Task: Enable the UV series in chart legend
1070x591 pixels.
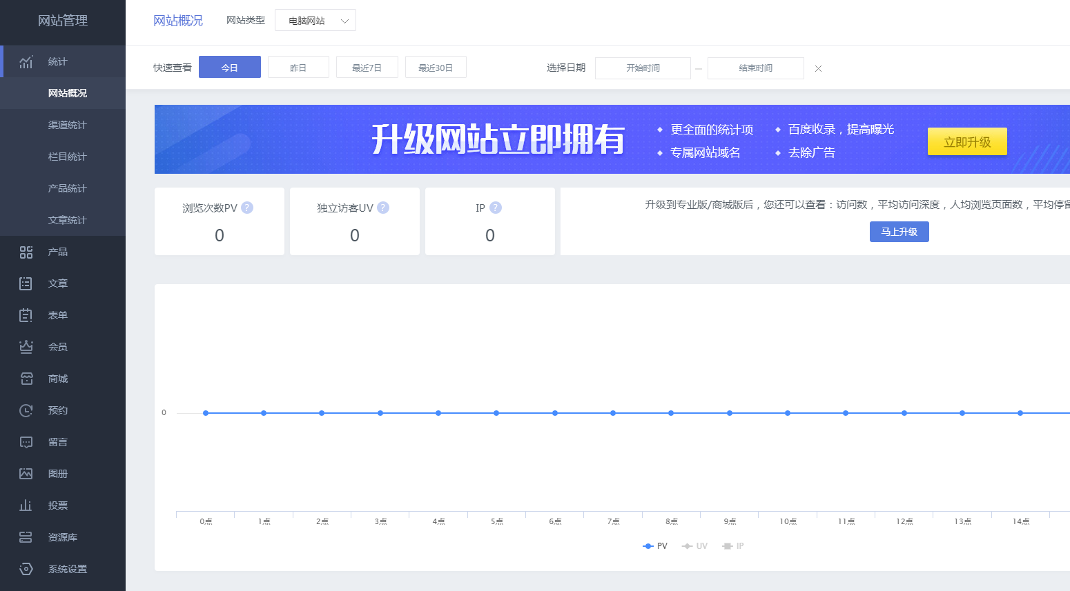Action: tap(694, 545)
